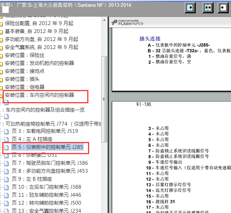231x213 pixels.
Task: Open 页 13：安全气囊控制单元 J234
Action: click(46, 211)
